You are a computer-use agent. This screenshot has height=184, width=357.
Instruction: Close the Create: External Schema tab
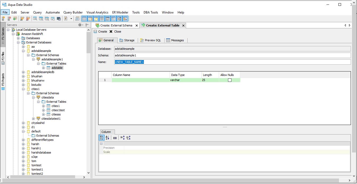click(x=137, y=25)
